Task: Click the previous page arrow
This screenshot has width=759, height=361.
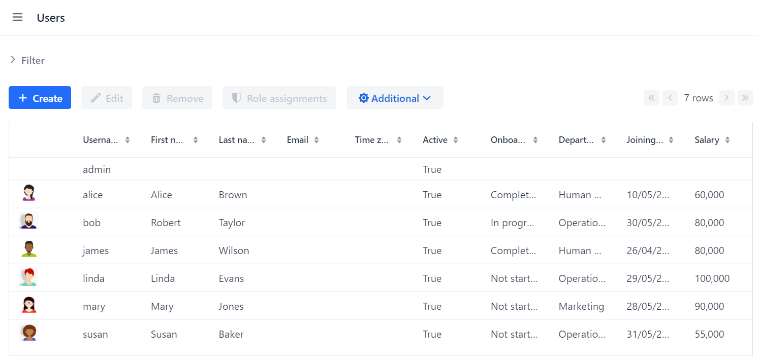Action: [670, 97]
